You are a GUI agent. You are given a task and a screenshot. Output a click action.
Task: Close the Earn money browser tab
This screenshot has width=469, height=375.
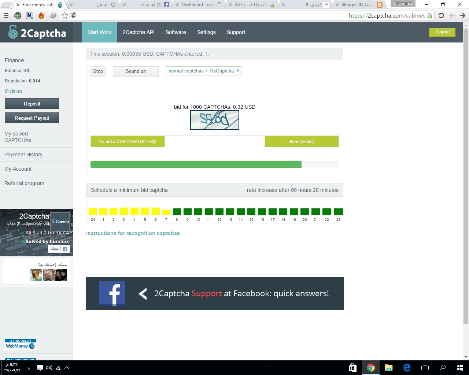tap(18, 5)
